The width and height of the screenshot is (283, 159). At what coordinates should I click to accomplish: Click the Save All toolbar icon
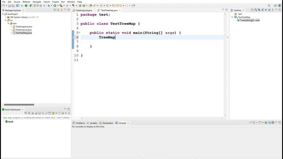point(13,6)
